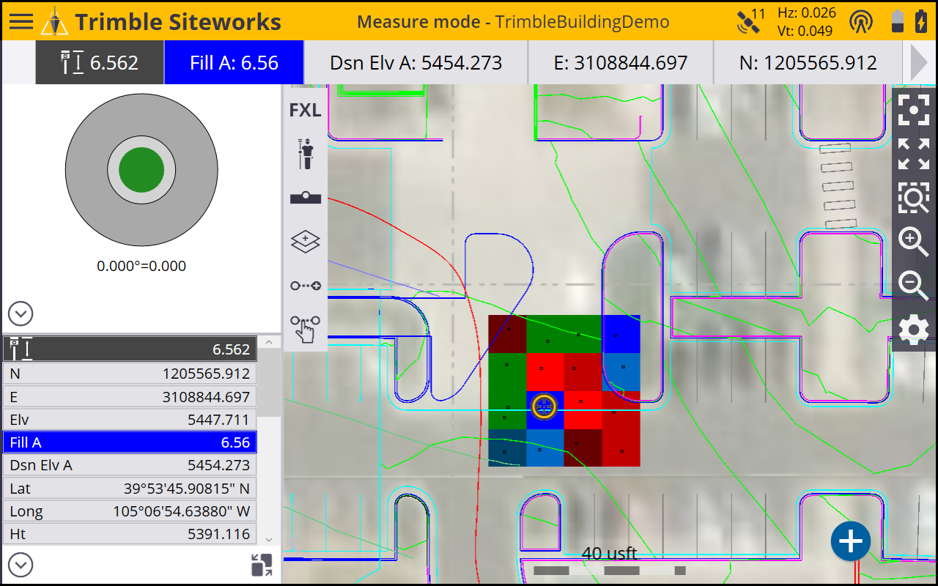Screen dimensions: 938x586
Task: Select the rod height 6.562 info tab
Action: click(100, 62)
